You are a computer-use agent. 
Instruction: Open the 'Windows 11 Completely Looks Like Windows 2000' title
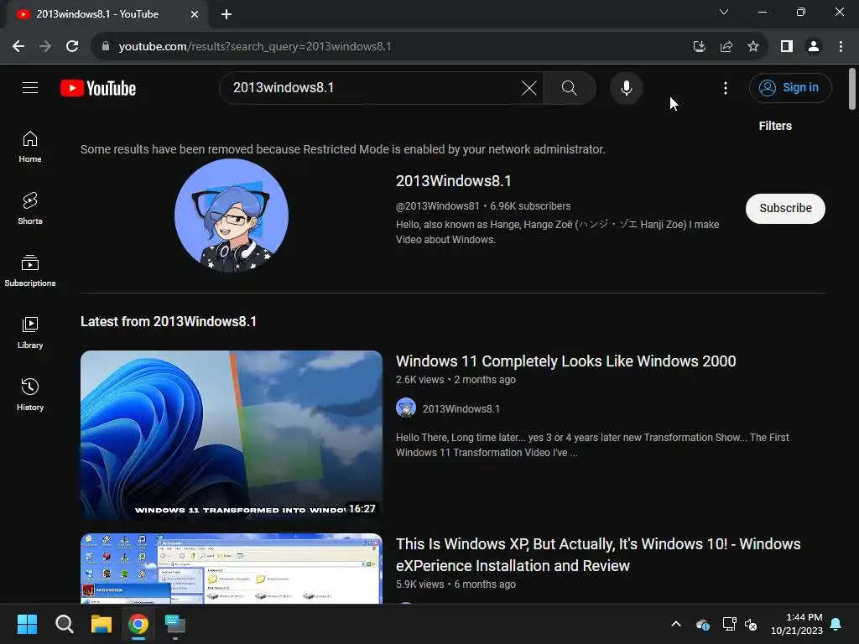[x=565, y=361]
